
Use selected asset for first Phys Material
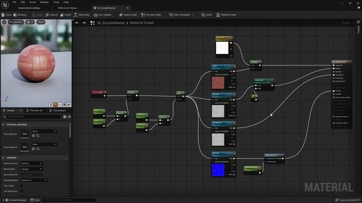click(33, 136)
